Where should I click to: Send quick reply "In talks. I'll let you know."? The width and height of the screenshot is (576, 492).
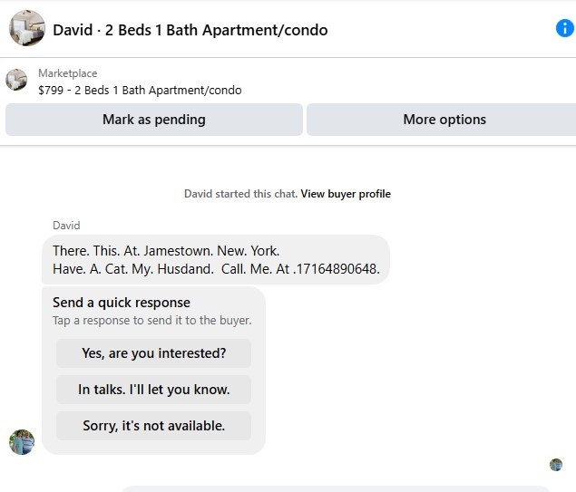coord(153,390)
